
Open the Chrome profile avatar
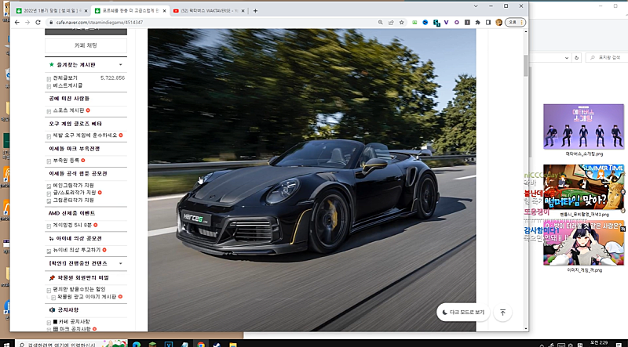click(x=498, y=23)
